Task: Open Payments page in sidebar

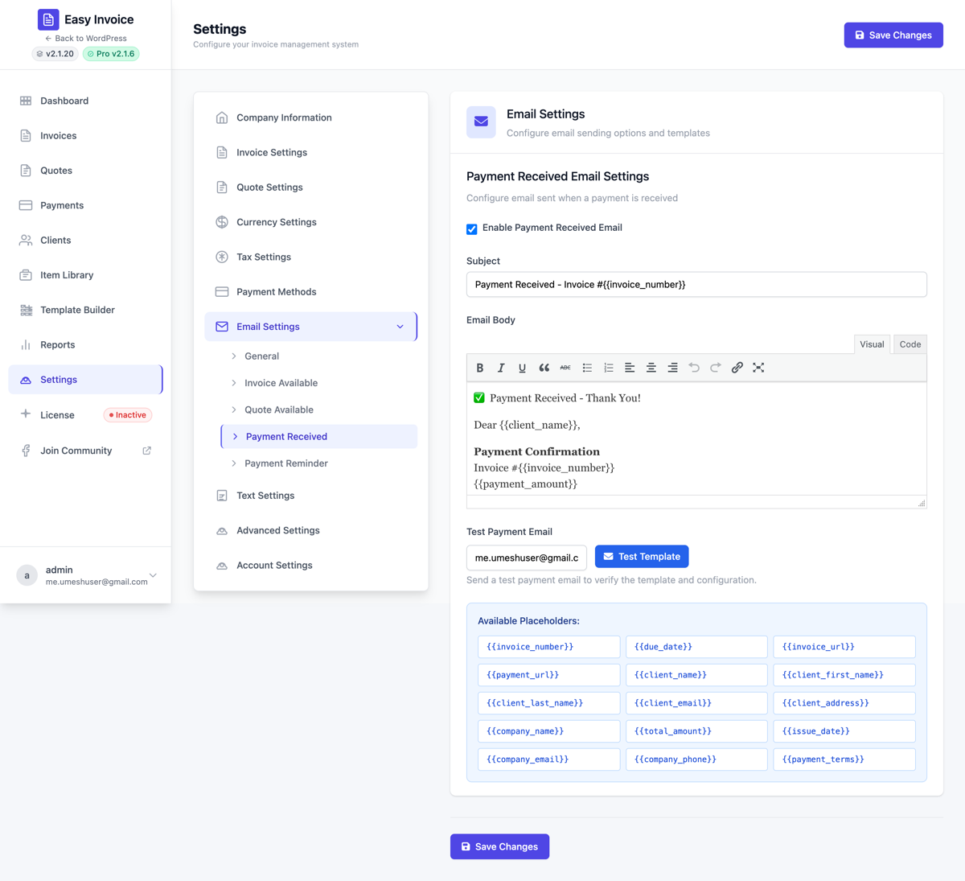Action: point(85,205)
